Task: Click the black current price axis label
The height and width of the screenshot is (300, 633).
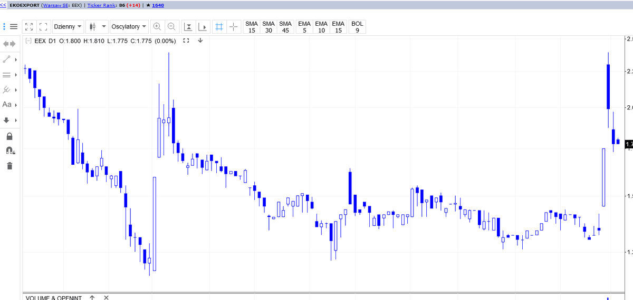Action: tap(628, 144)
